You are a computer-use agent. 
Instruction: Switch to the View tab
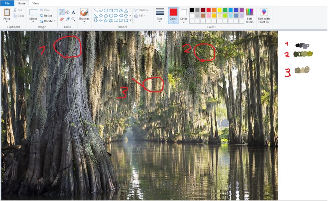tap(35, 3)
